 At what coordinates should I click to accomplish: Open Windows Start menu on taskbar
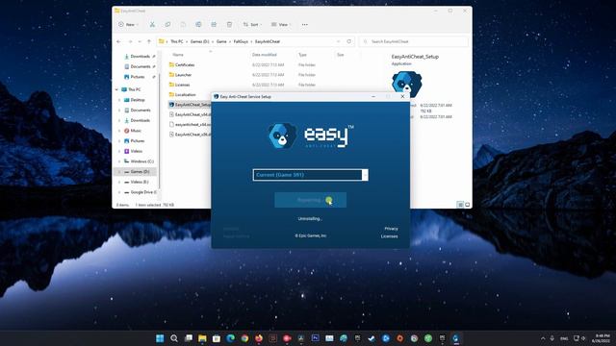160,338
